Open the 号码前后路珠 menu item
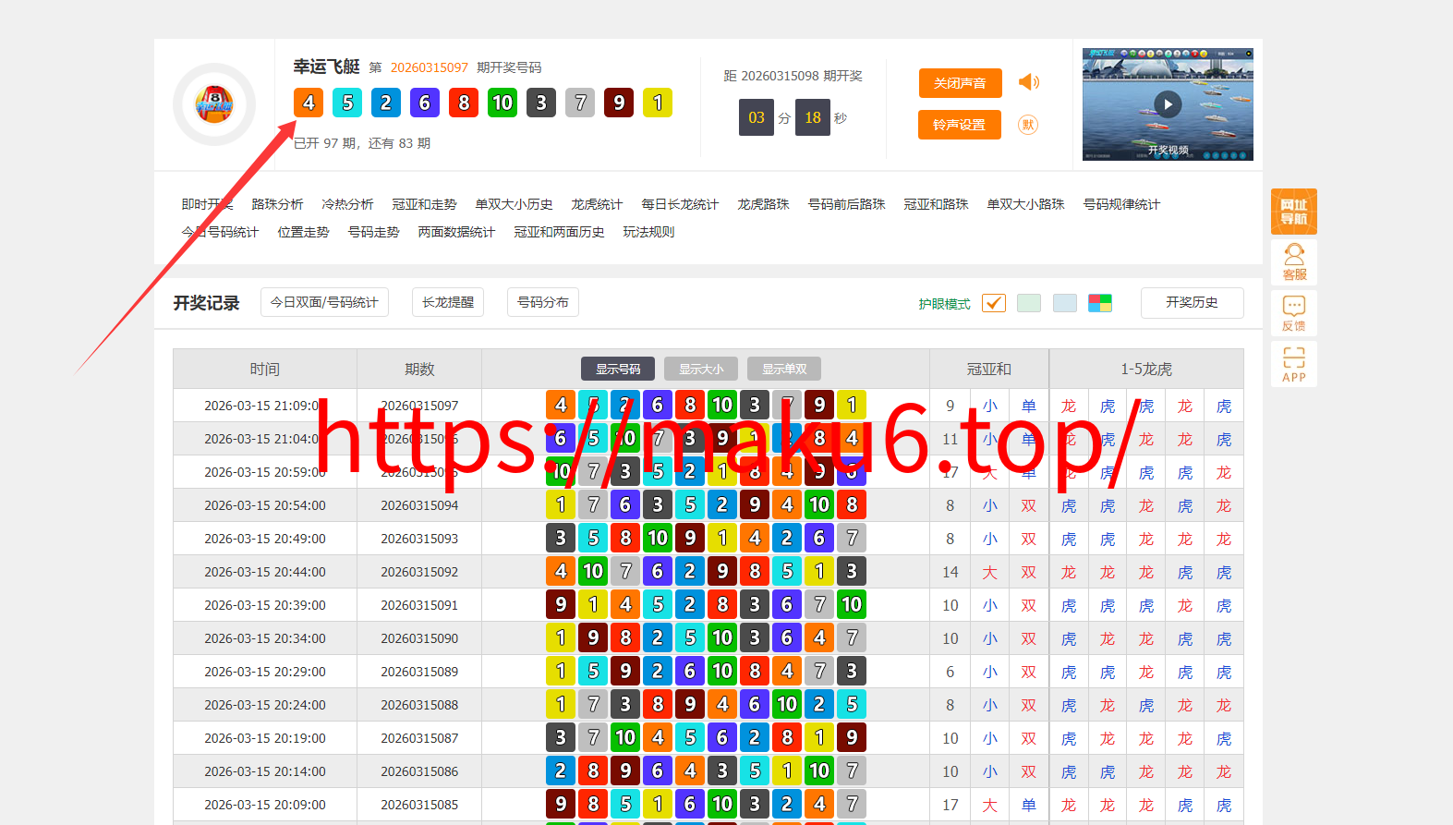The image size is (1453, 825). tap(846, 204)
